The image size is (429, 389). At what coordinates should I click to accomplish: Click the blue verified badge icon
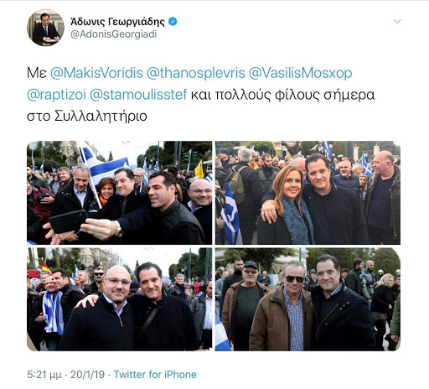point(173,21)
